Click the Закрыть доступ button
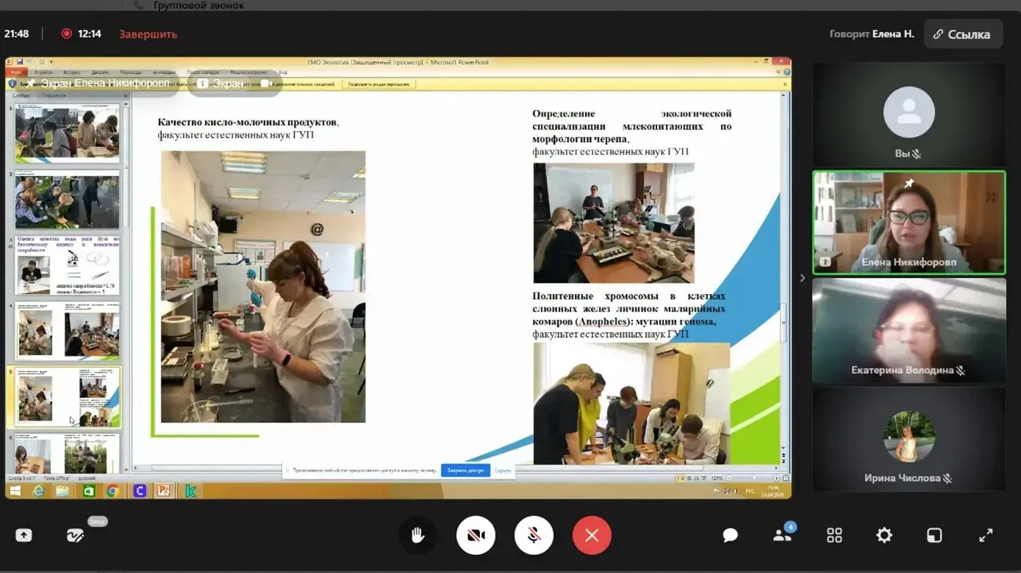 (465, 470)
